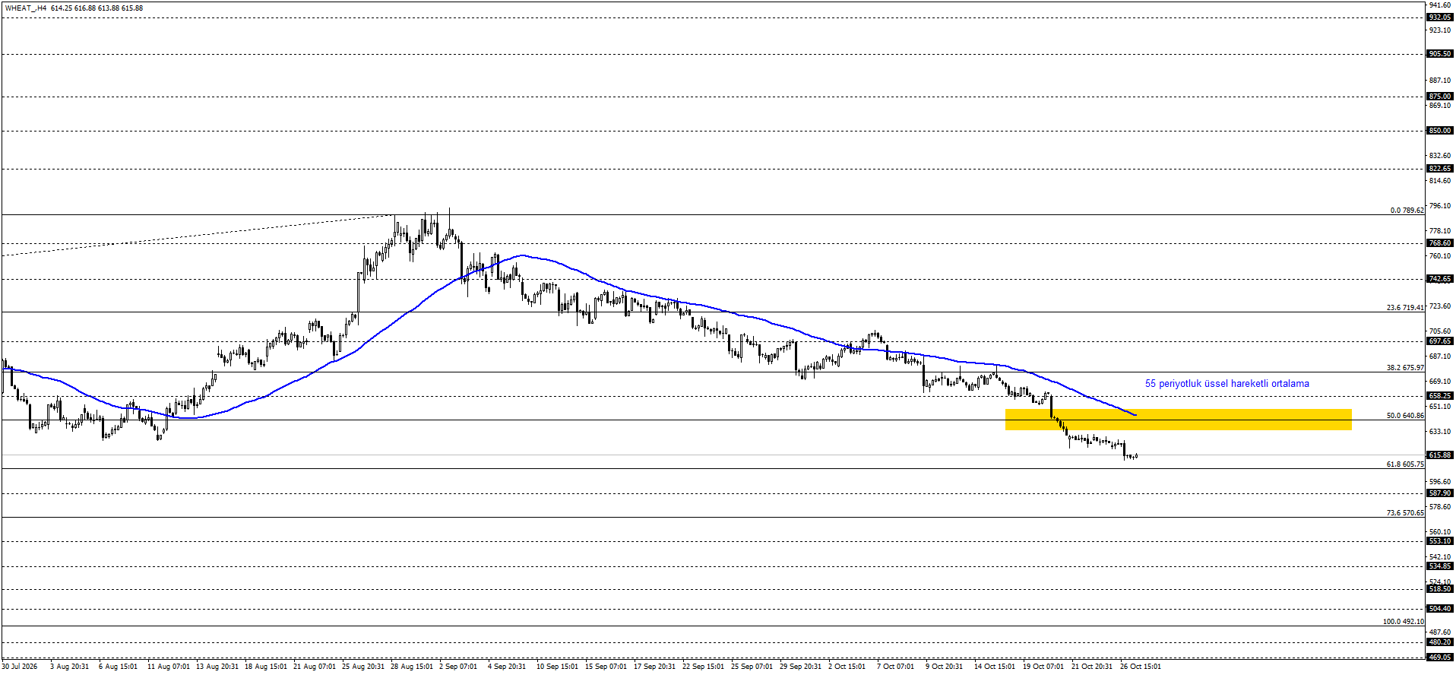The width and height of the screenshot is (1456, 675).
Task: Select the 504.40 price level tag
Action: [x=1440, y=609]
